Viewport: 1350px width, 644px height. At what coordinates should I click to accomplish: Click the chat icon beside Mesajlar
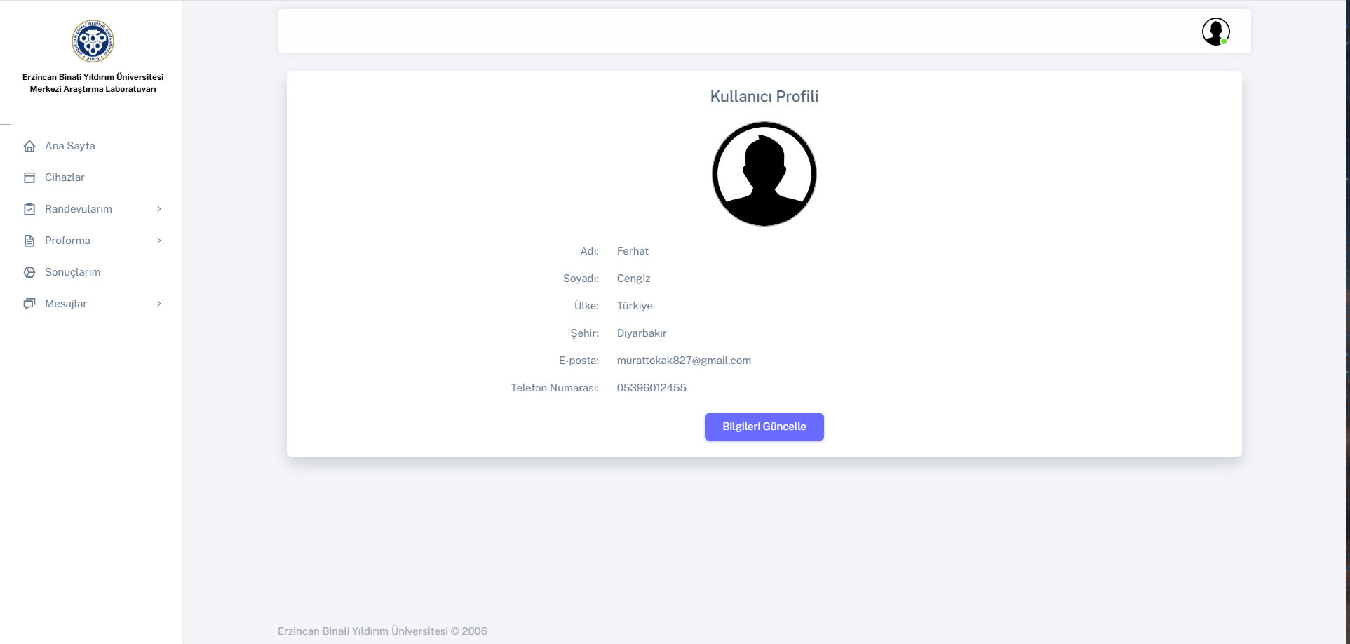29,304
